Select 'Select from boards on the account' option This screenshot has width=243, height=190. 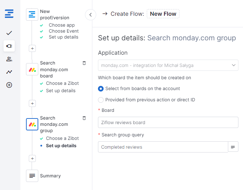coord(101,89)
